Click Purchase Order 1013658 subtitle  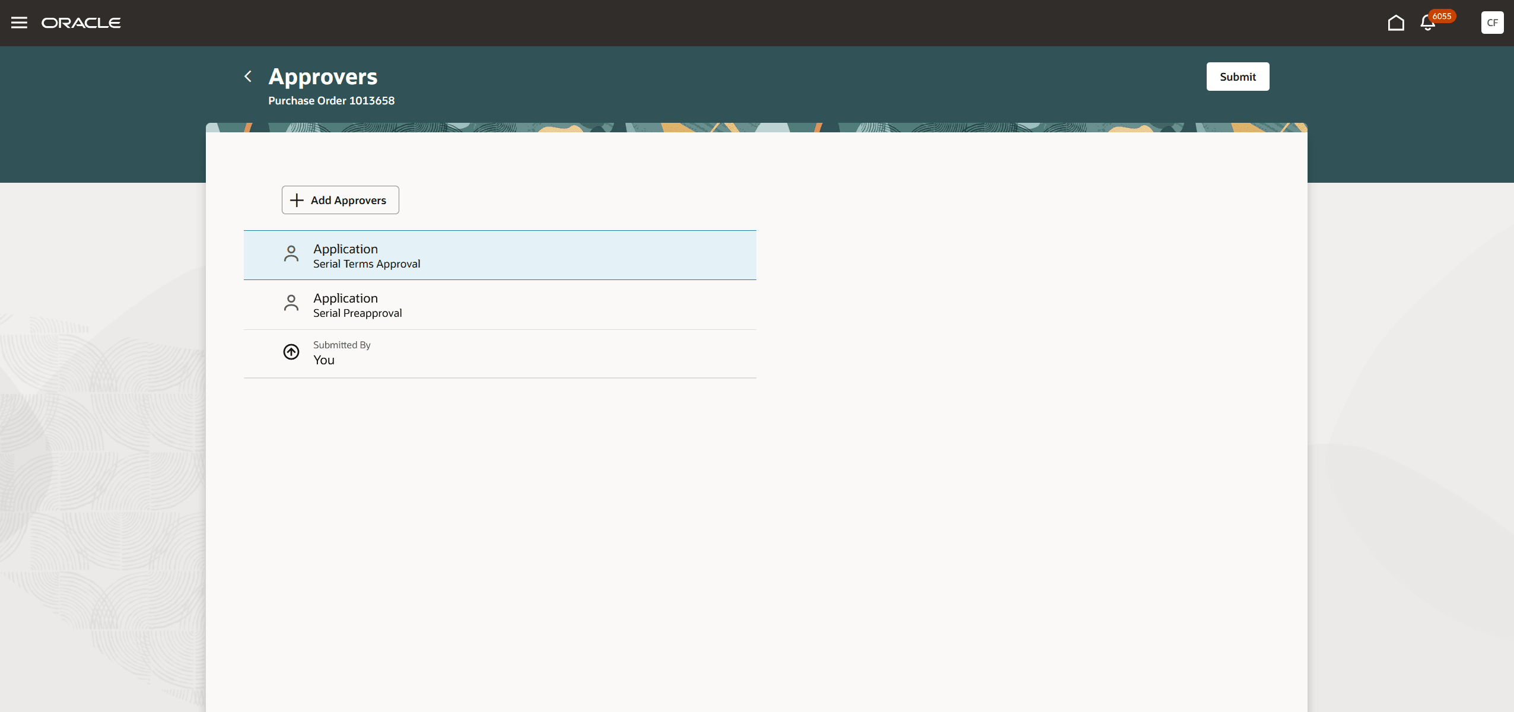click(x=331, y=101)
